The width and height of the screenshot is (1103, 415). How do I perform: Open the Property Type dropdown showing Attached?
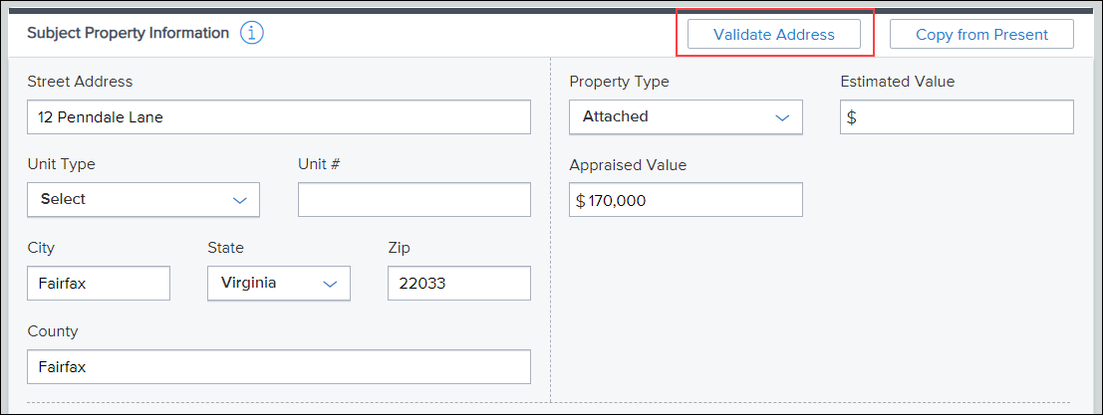pos(686,116)
